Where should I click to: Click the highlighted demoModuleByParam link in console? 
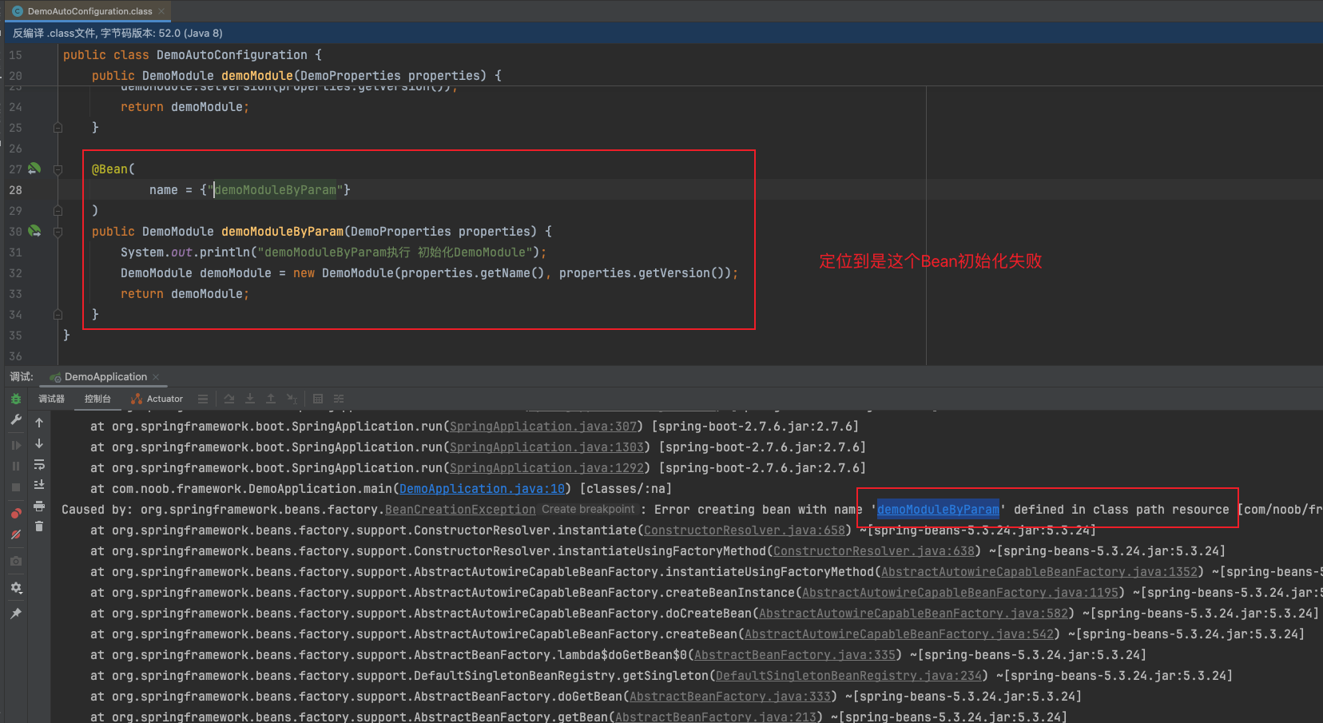(x=938, y=510)
